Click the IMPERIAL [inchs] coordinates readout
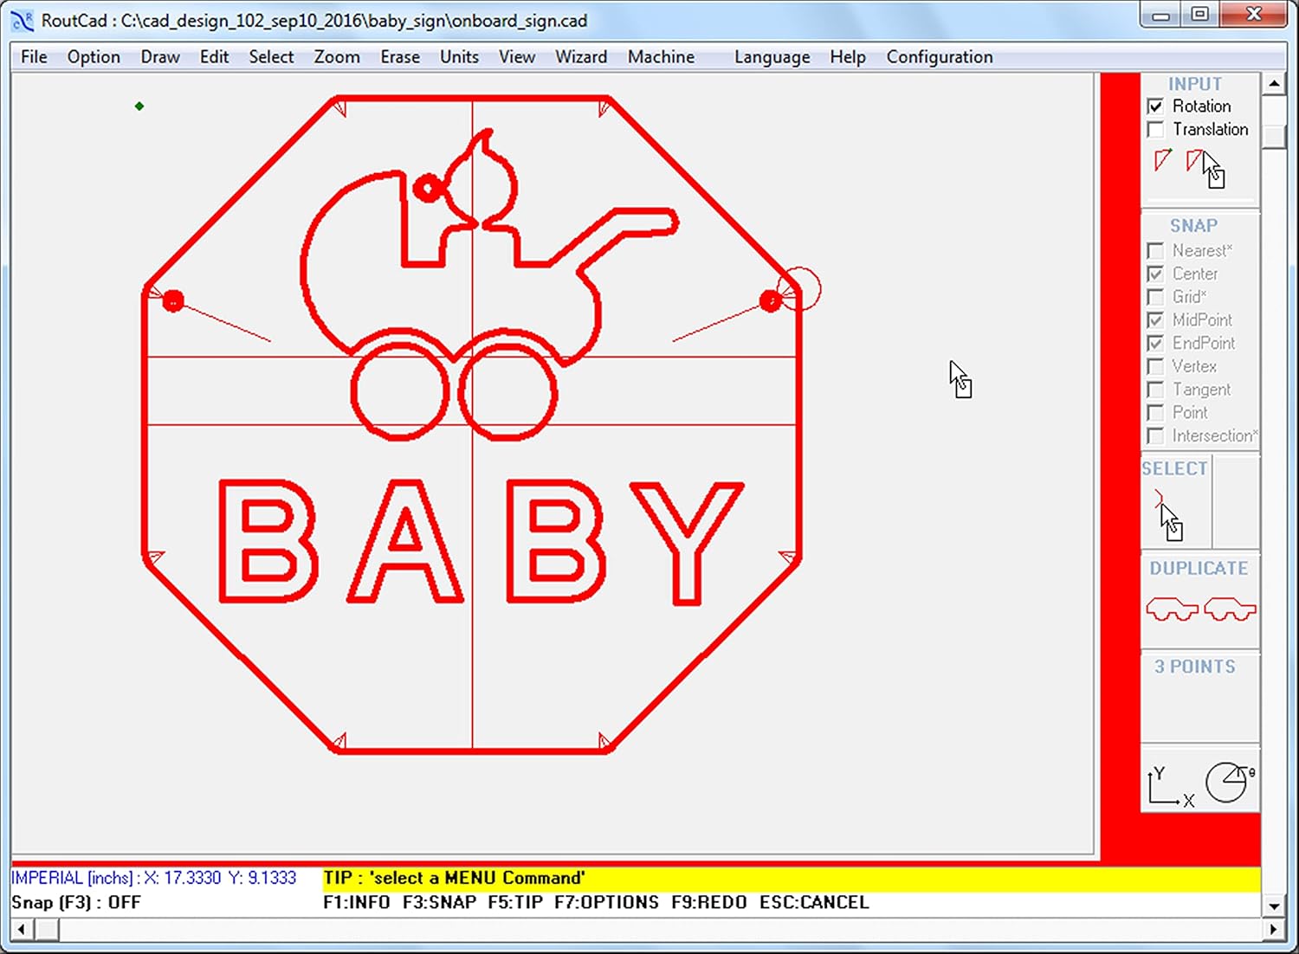The image size is (1299, 954). 154,878
